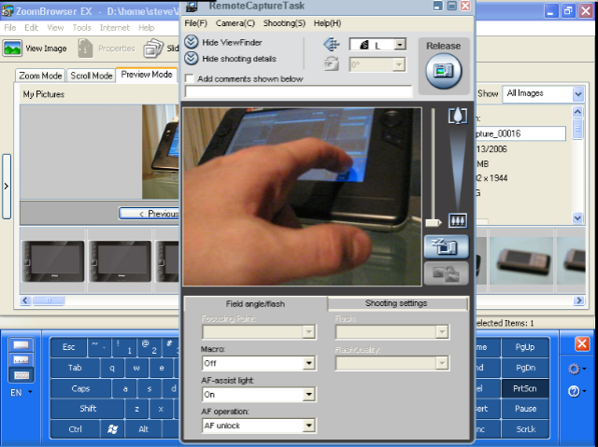
Task: Switch to Zoom Mode tab
Action: 40,76
